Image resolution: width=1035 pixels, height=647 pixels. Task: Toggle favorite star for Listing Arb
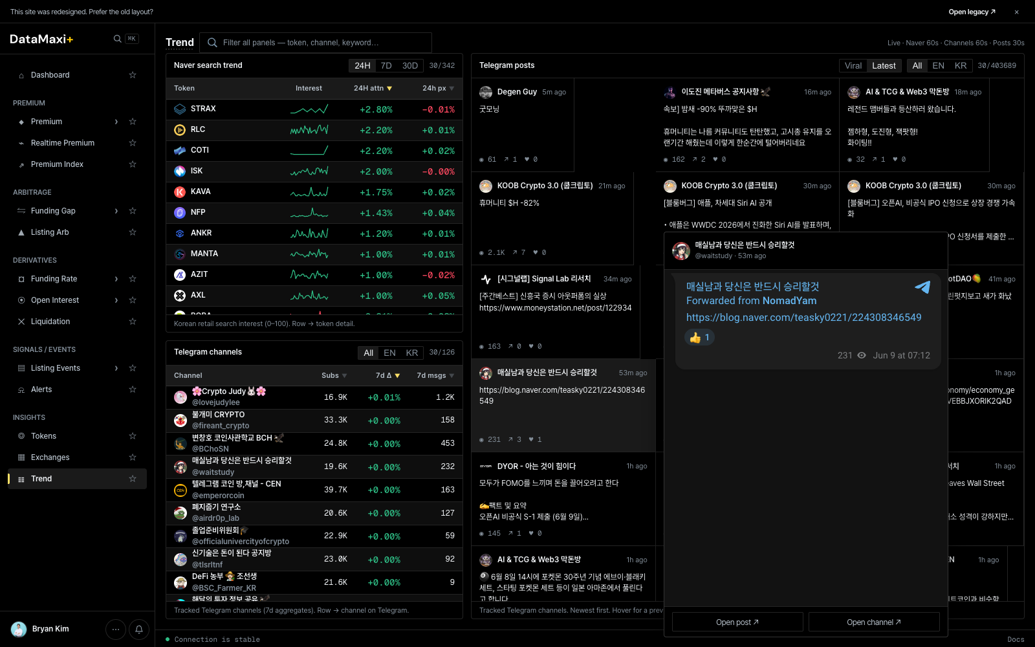click(133, 232)
